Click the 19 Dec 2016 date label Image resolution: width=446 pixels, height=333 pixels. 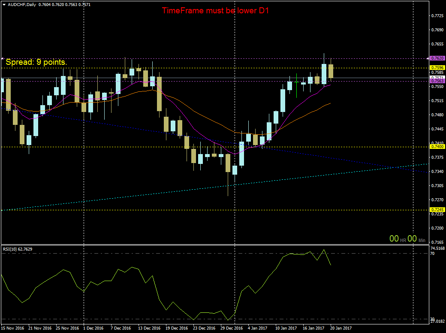click(177, 328)
